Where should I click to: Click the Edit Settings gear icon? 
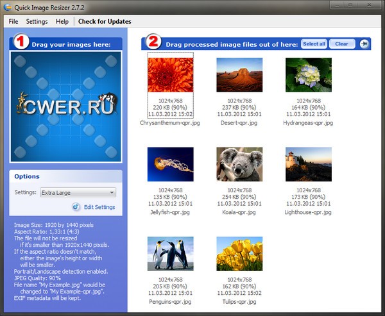point(76,207)
